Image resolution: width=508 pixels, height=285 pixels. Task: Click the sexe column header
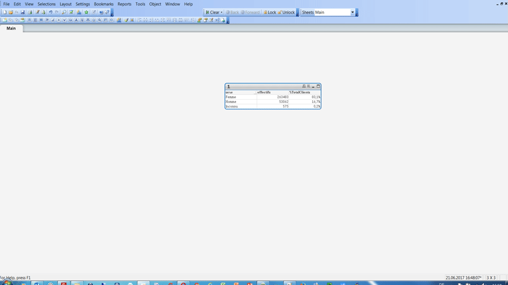coord(241,92)
